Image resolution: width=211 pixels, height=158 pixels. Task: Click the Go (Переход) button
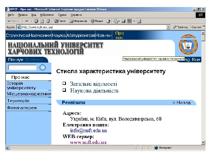click(x=181, y=27)
